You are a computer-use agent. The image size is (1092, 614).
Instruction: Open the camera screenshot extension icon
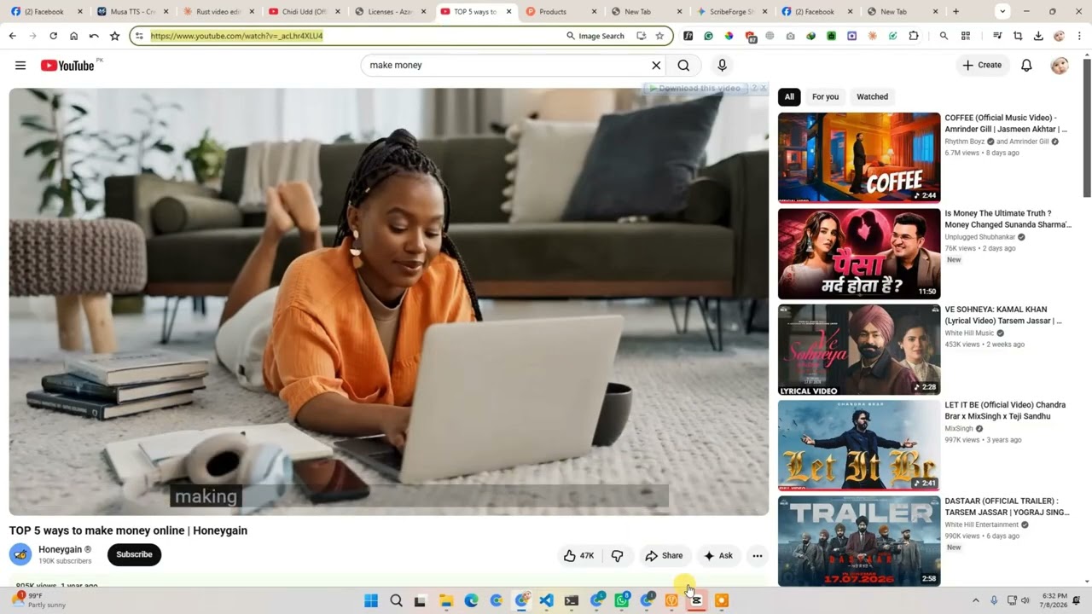tap(791, 36)
